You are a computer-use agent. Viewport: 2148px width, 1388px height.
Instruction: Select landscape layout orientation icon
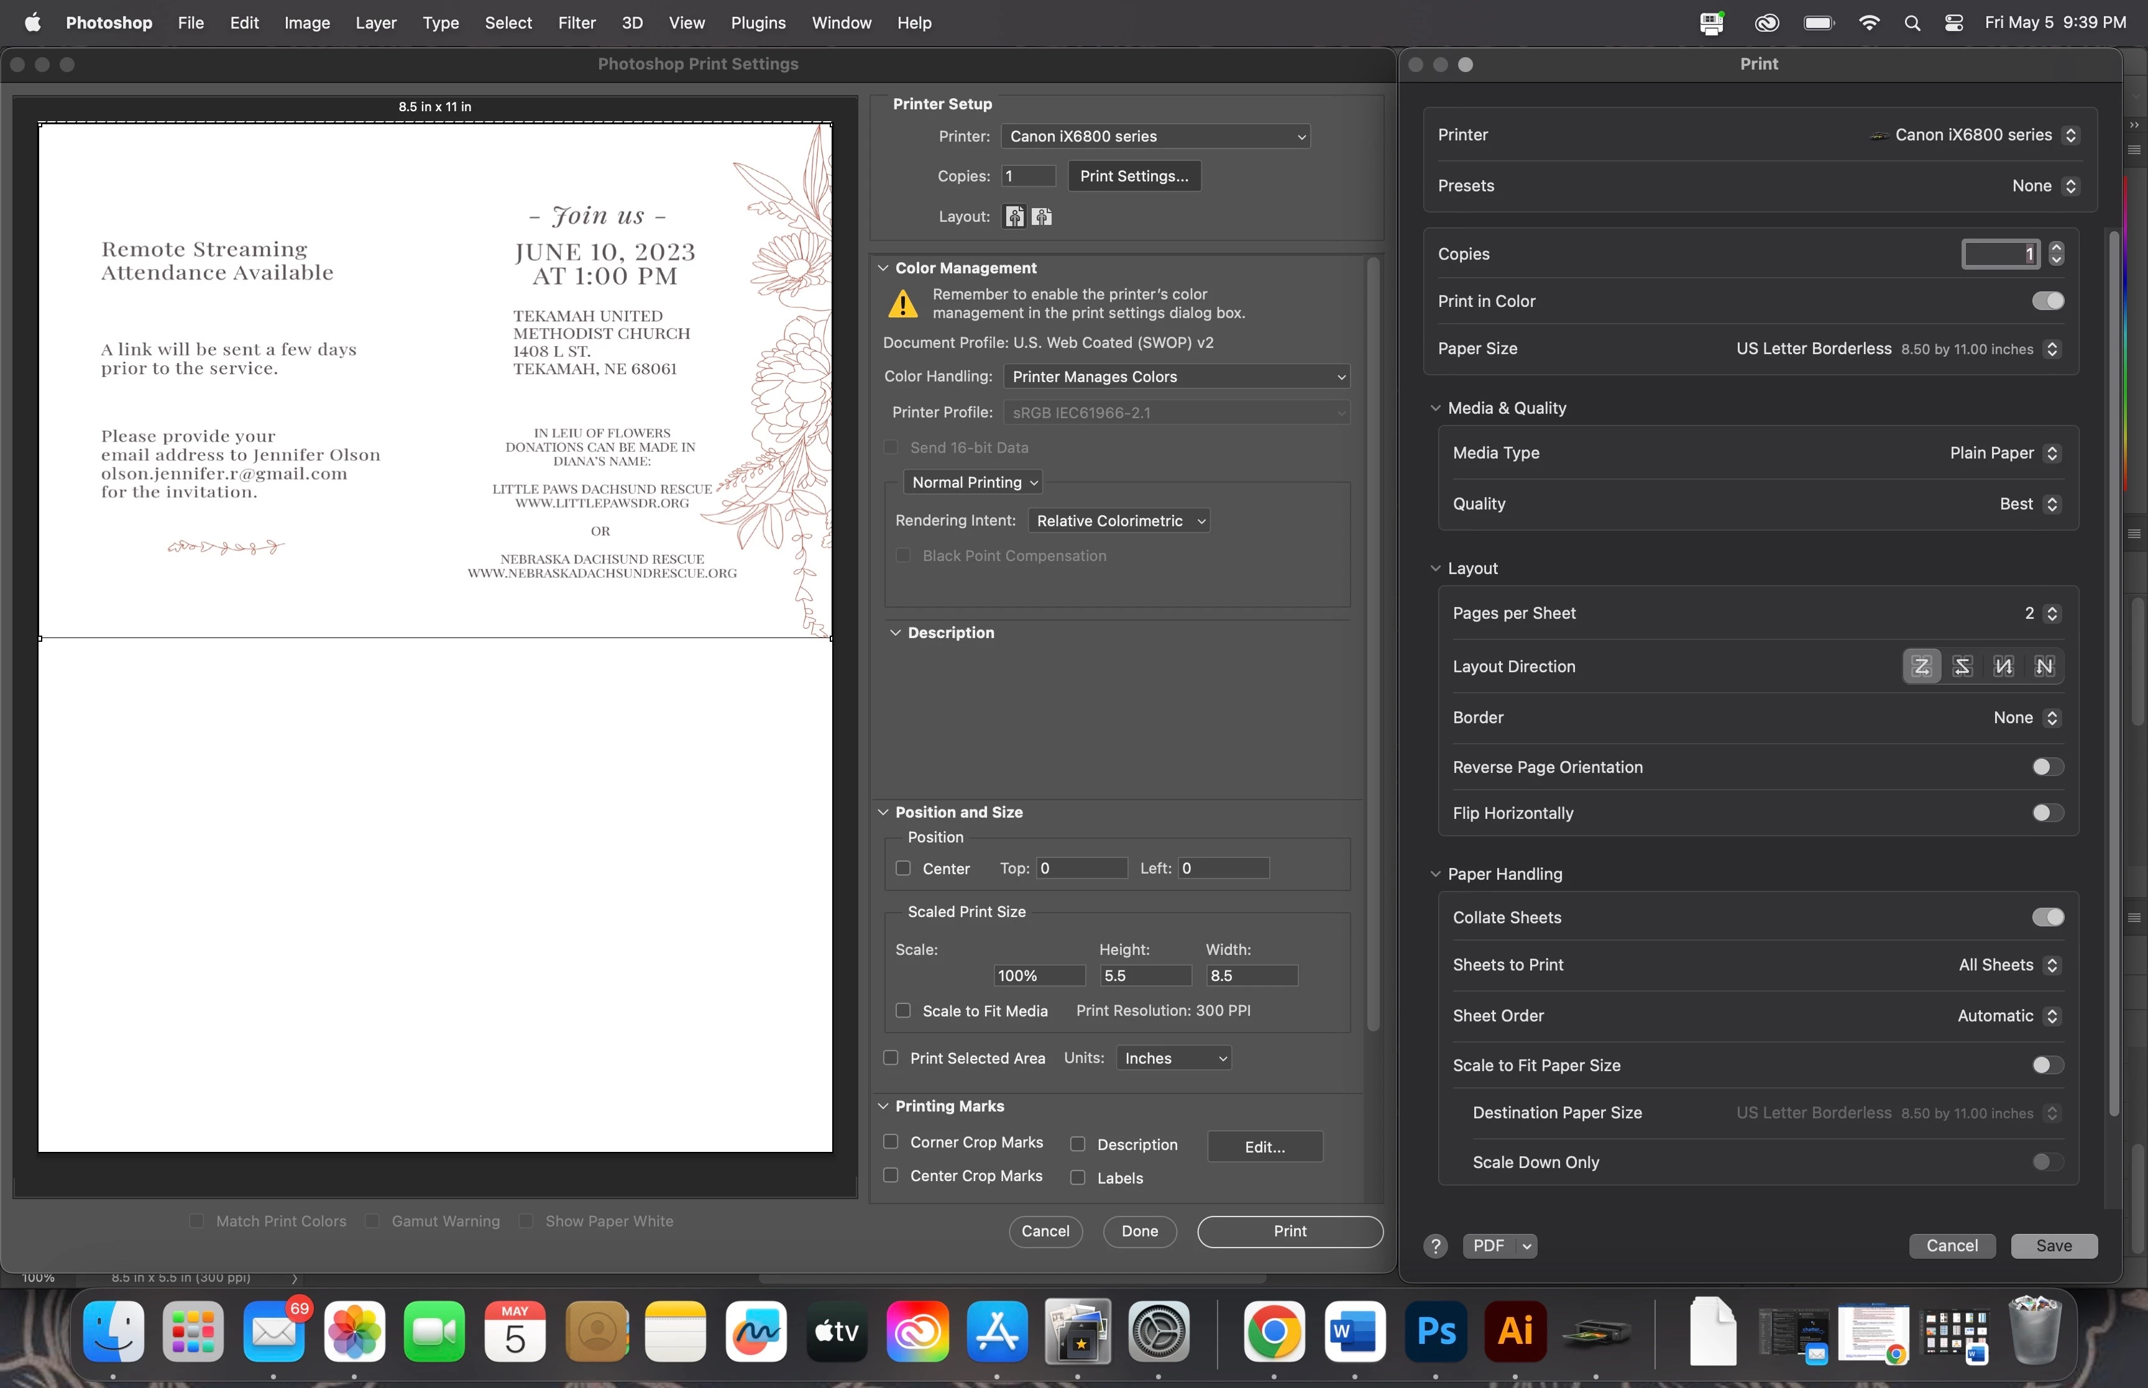point(1041,216)
